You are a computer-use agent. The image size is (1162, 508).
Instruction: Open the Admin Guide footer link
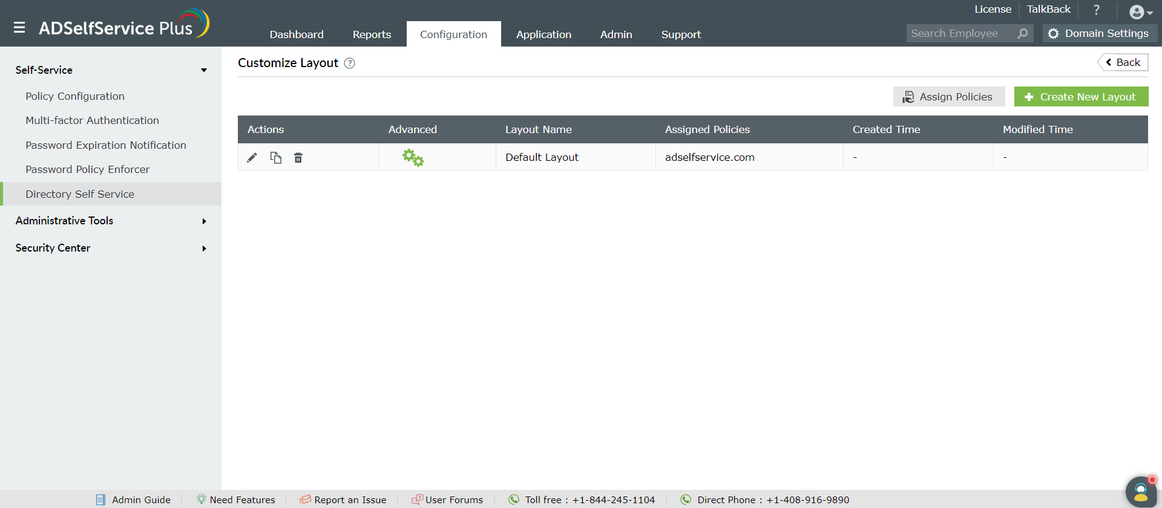(x=134, y=500)
